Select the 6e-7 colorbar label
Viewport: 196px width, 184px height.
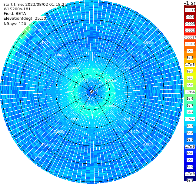[x=190, y=105]
